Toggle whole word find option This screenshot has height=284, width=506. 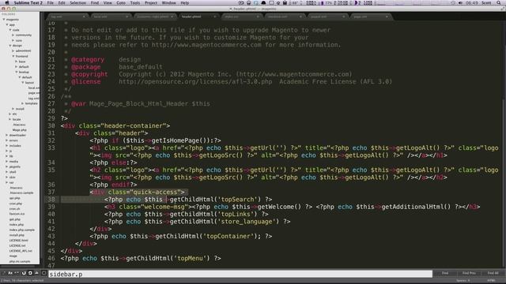pos(17,273)
